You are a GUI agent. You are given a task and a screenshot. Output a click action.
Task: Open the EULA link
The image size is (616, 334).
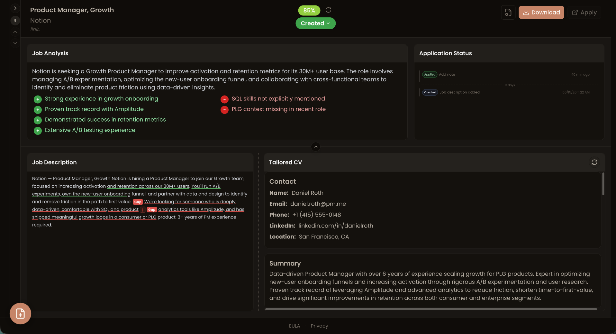click(x=294, y=326)
